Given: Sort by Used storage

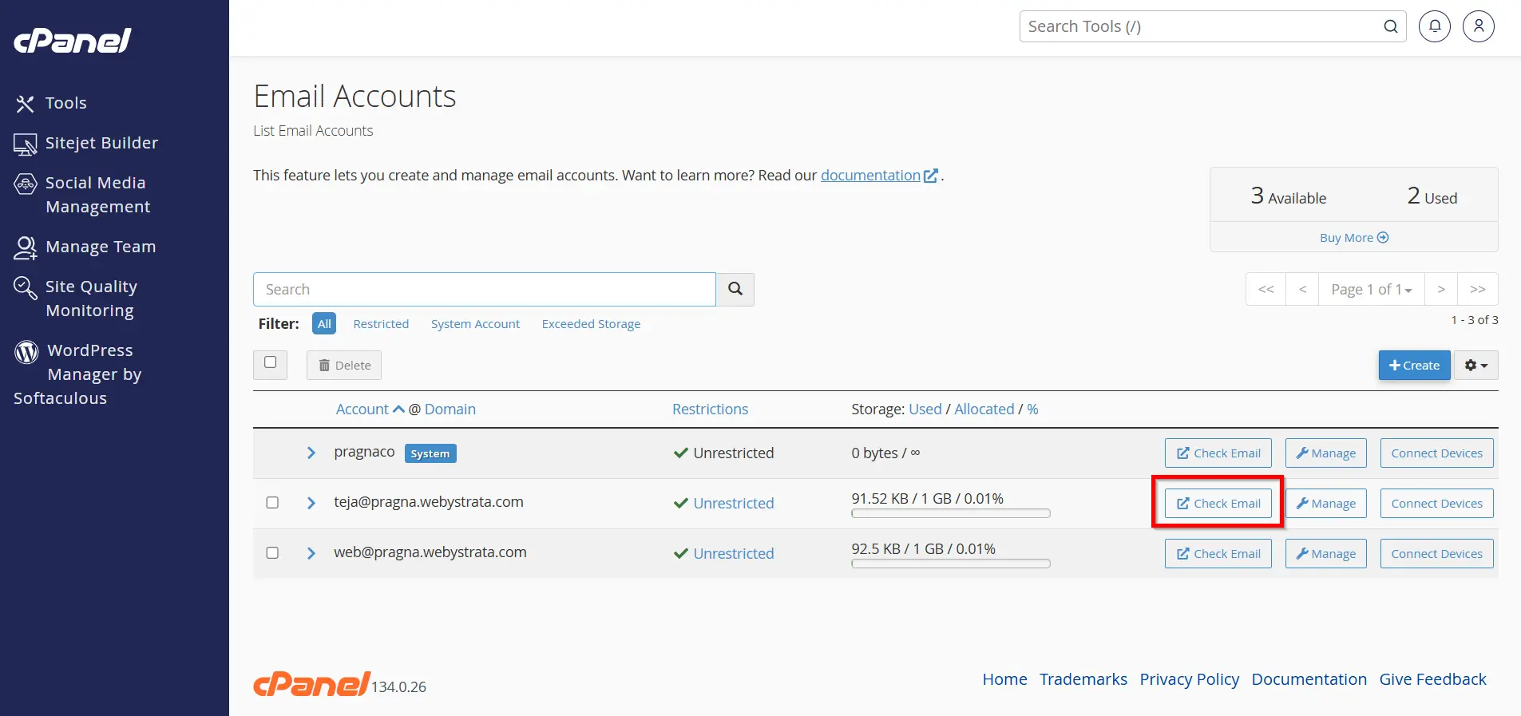Looking at the screenshot, I should click(x=925, y=409).
